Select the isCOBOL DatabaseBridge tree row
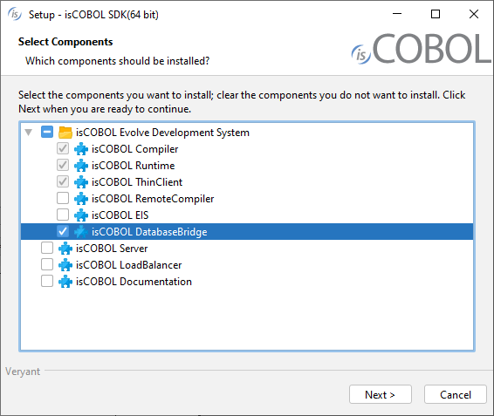Image resolution: width=494 pixels, height=416 pixels. point(247,232)
